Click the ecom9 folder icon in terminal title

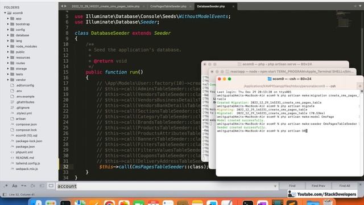pos(270,79)
